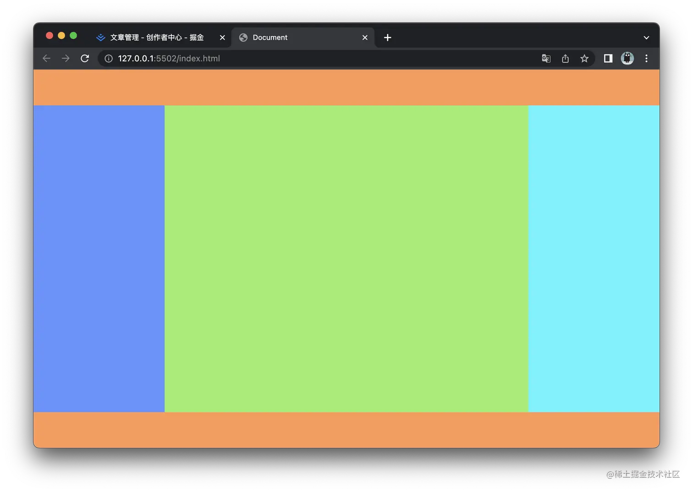The width and height of the screenshot is (693, 492).
Task: Toggle the browser side panel
Action: [x=608, y=59]
